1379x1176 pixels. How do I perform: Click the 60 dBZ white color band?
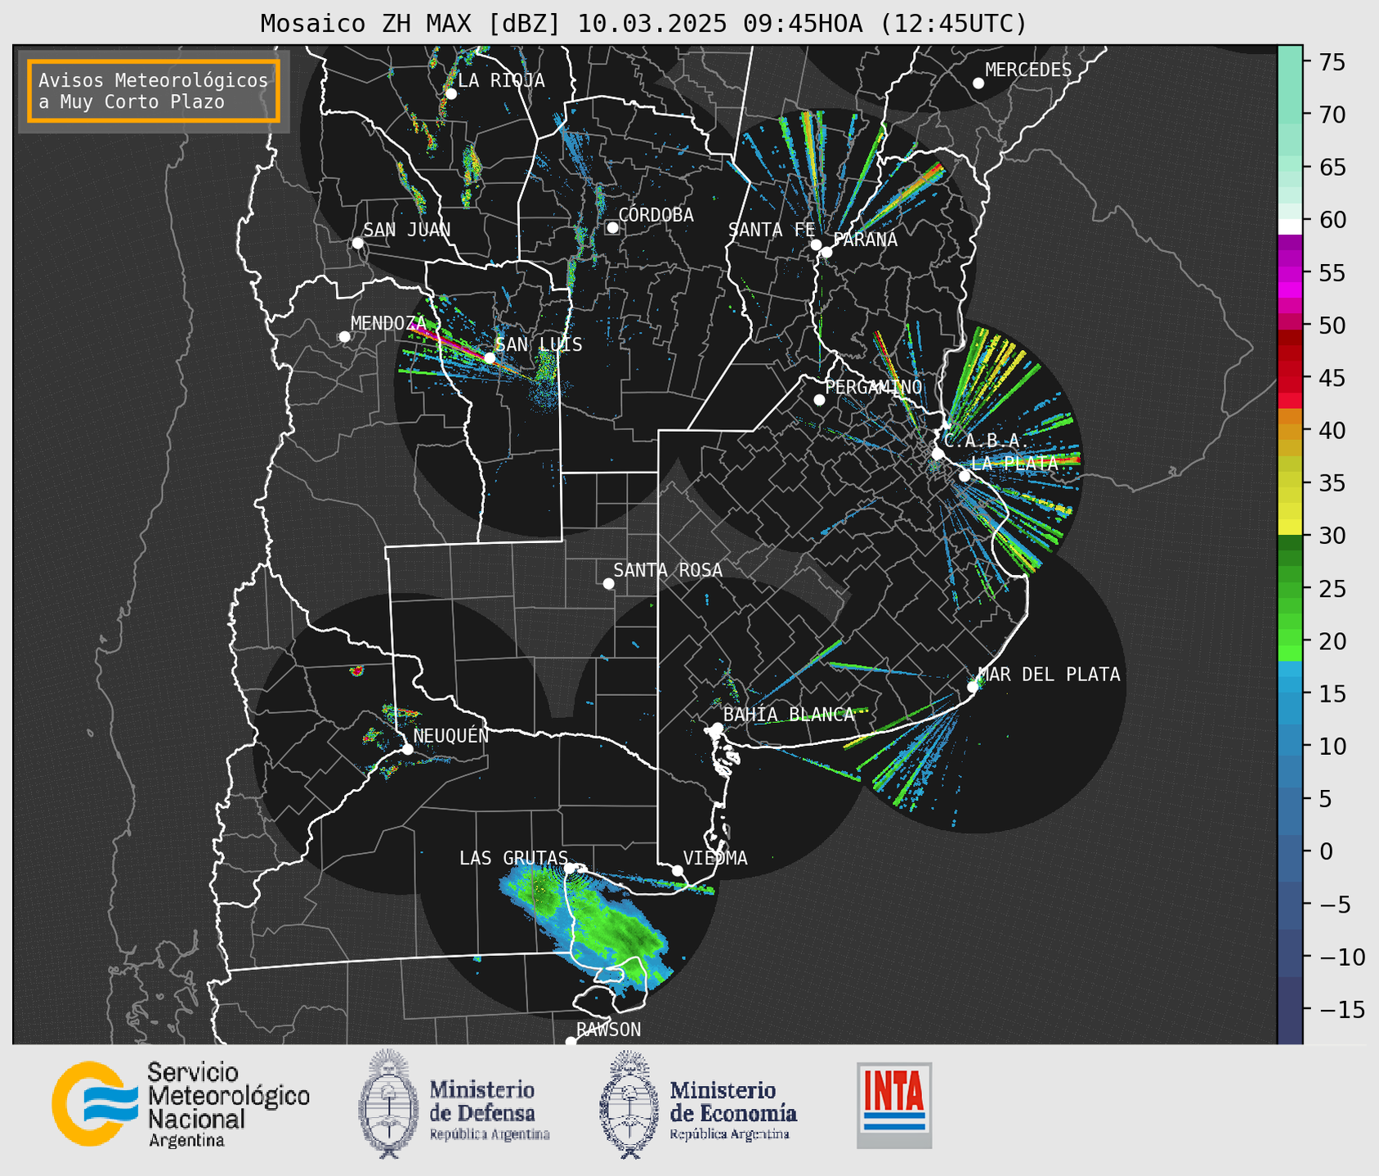[1289, 227]
